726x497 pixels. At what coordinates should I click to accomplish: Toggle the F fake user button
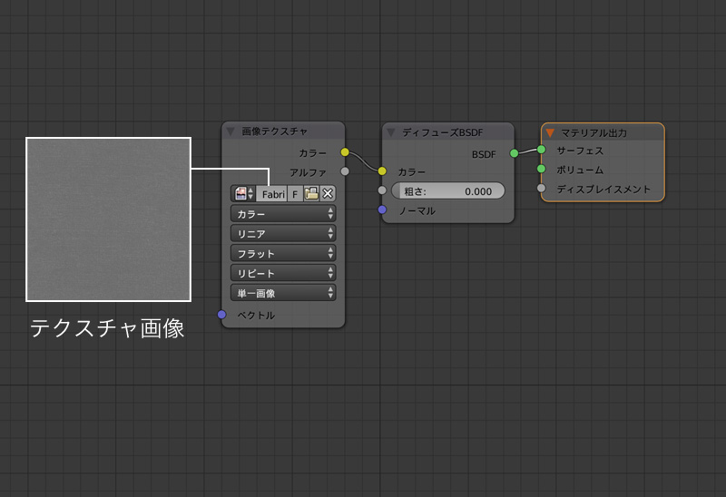pyautogui.click(x=295, y=193)
